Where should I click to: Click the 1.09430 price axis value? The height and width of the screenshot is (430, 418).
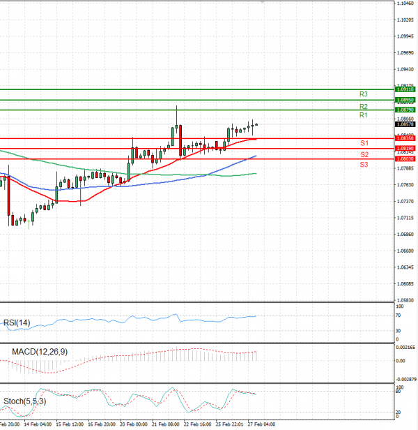(x=405, y=69)
